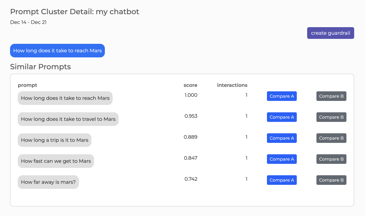Click Compare B for the 0.889 score row

click(331, 138)
